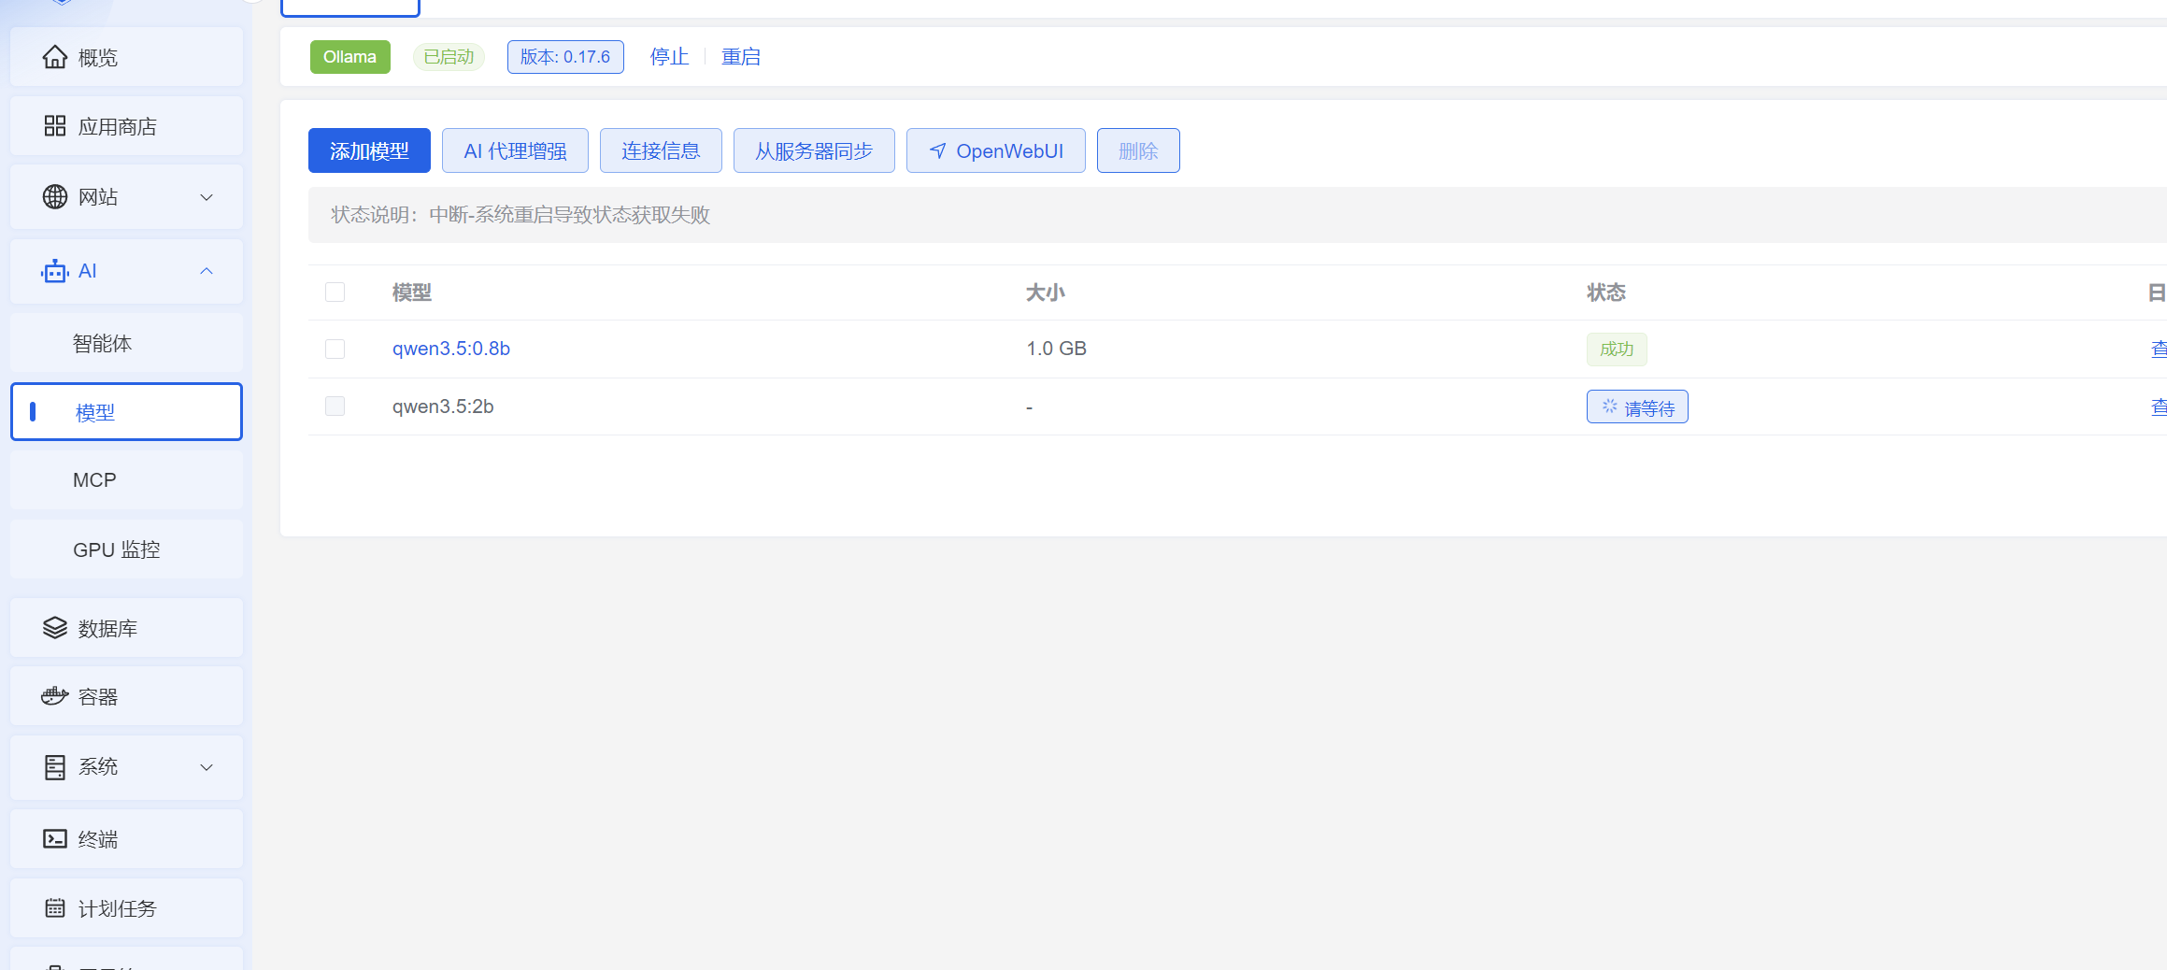
Task: Open the 智能体 menu item
Action: [x=103, y=343]
